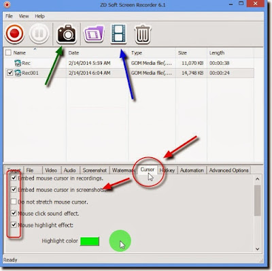Maximize the ZD Soft Screen Recorder window

tap(241, 3)
